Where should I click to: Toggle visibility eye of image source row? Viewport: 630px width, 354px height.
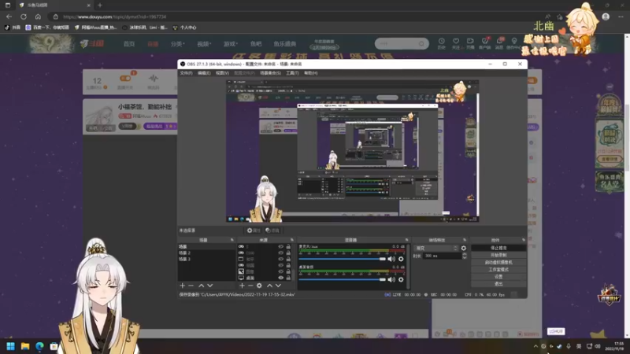tap(281, 271)
